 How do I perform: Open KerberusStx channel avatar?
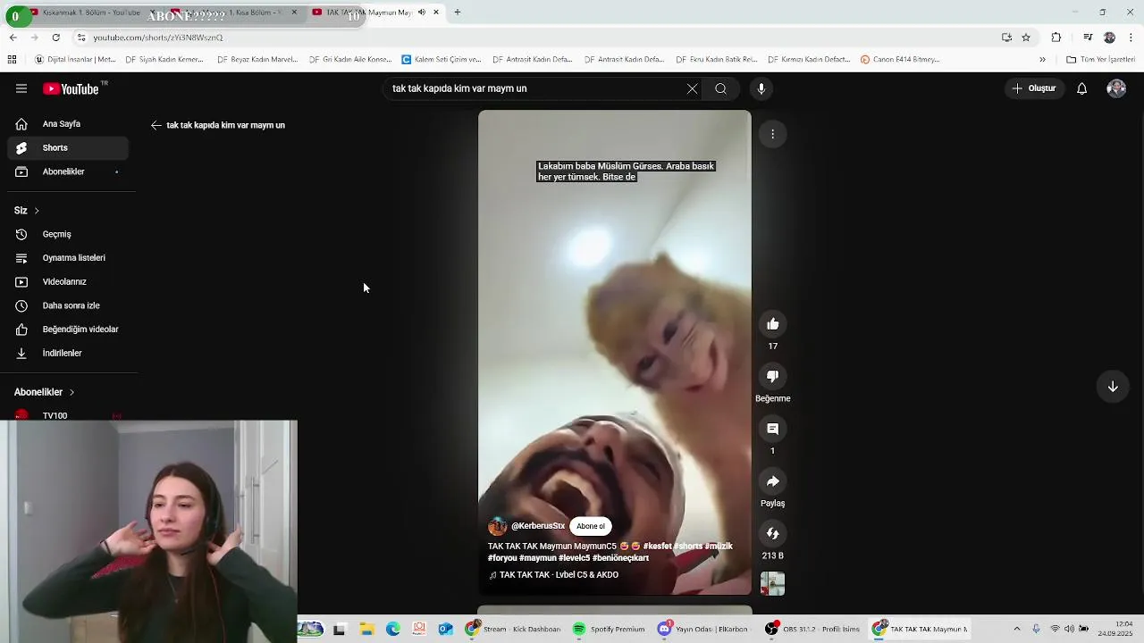(x=498, y=526)
